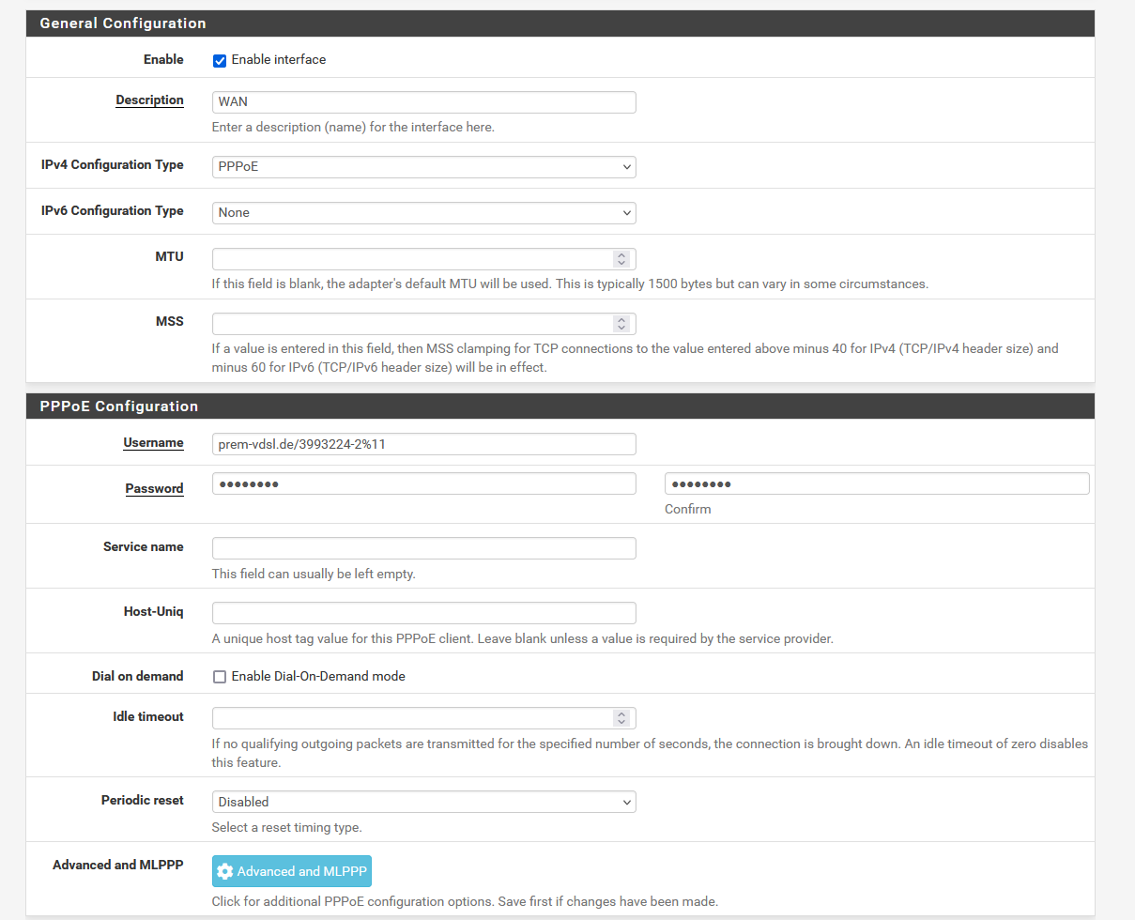
Task: Select the Service name input box
Action: tap(423, 548)
